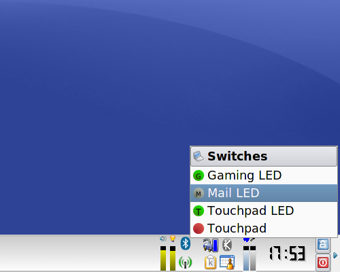Open the battery power plug icon
Image resolution: width=340 pixels, height=272 pixels.
coord(211,245)
